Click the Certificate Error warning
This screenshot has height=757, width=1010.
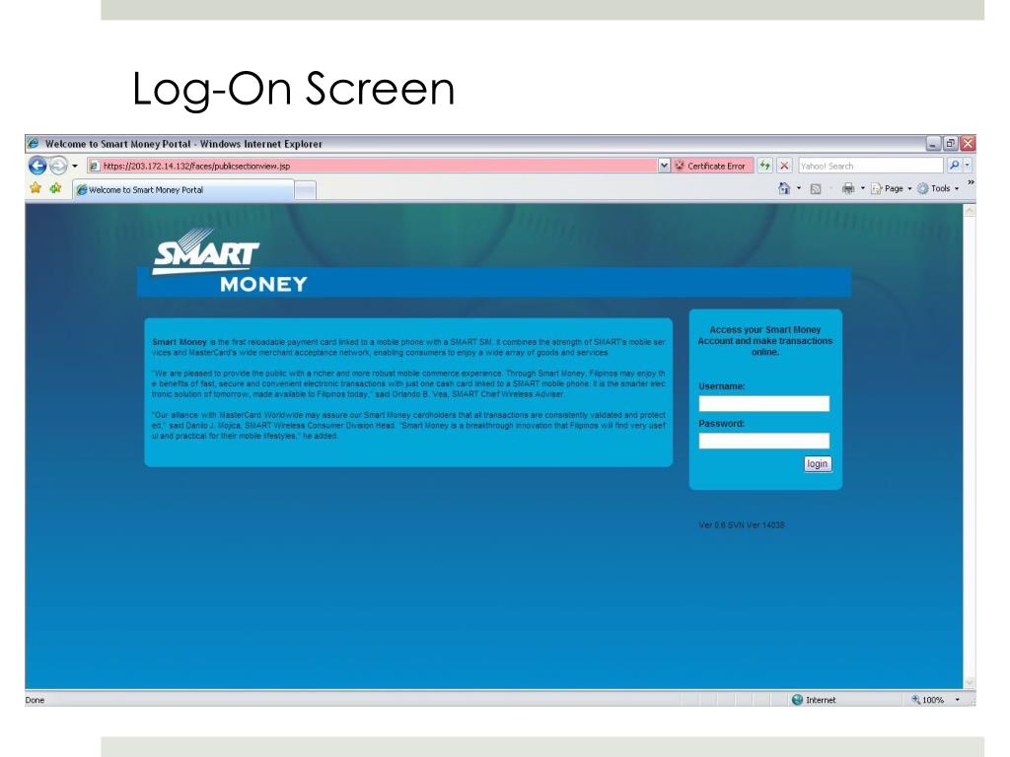[710, 166]
